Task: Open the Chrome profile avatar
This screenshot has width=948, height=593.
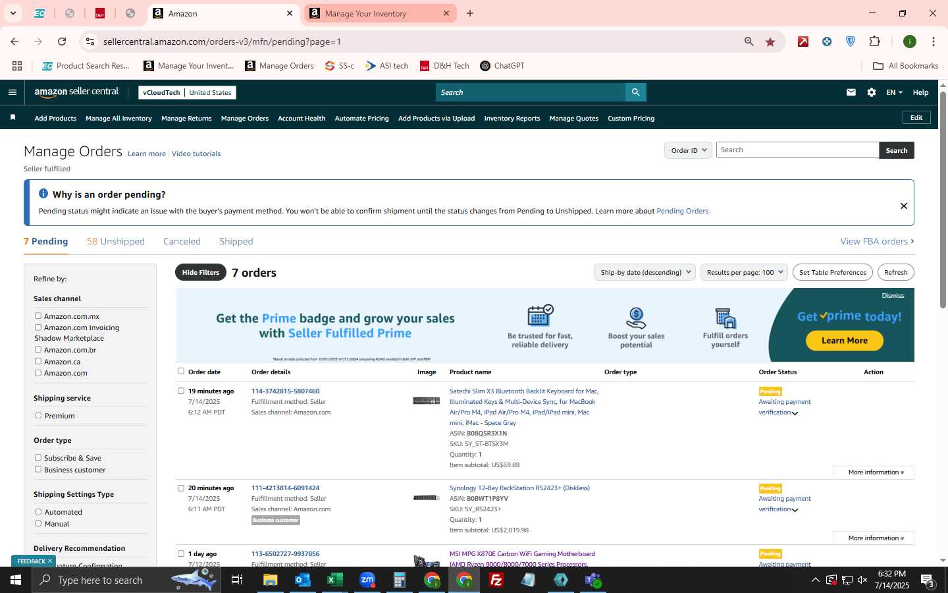Action: [910, 42]
